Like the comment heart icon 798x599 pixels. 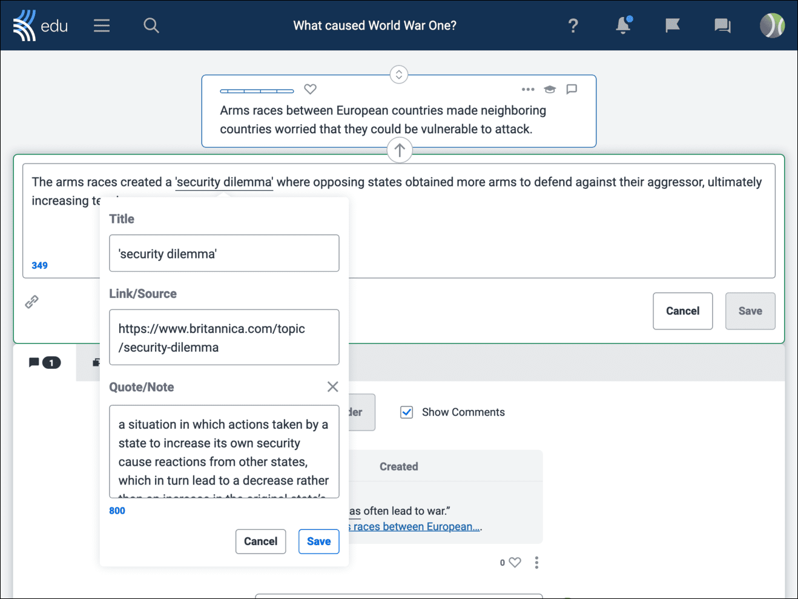[515, 563]
